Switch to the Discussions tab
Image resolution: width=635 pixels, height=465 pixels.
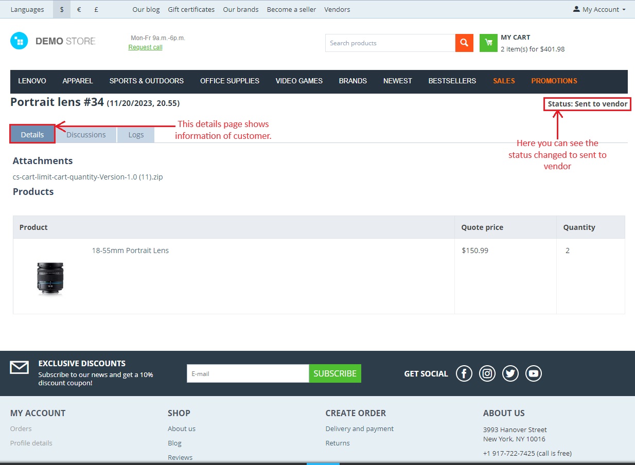click(x=86, y=135)
